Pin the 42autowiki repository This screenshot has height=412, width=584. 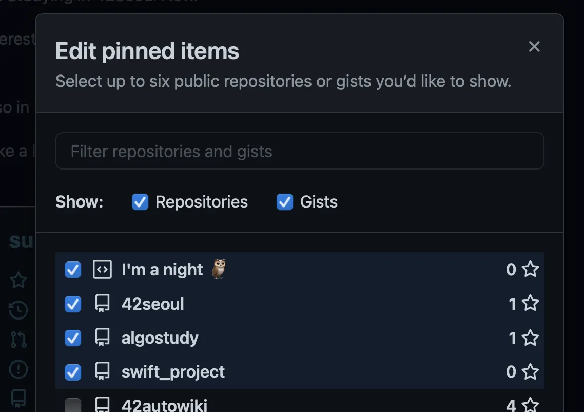pyautogui.click(x=73, y=405)
